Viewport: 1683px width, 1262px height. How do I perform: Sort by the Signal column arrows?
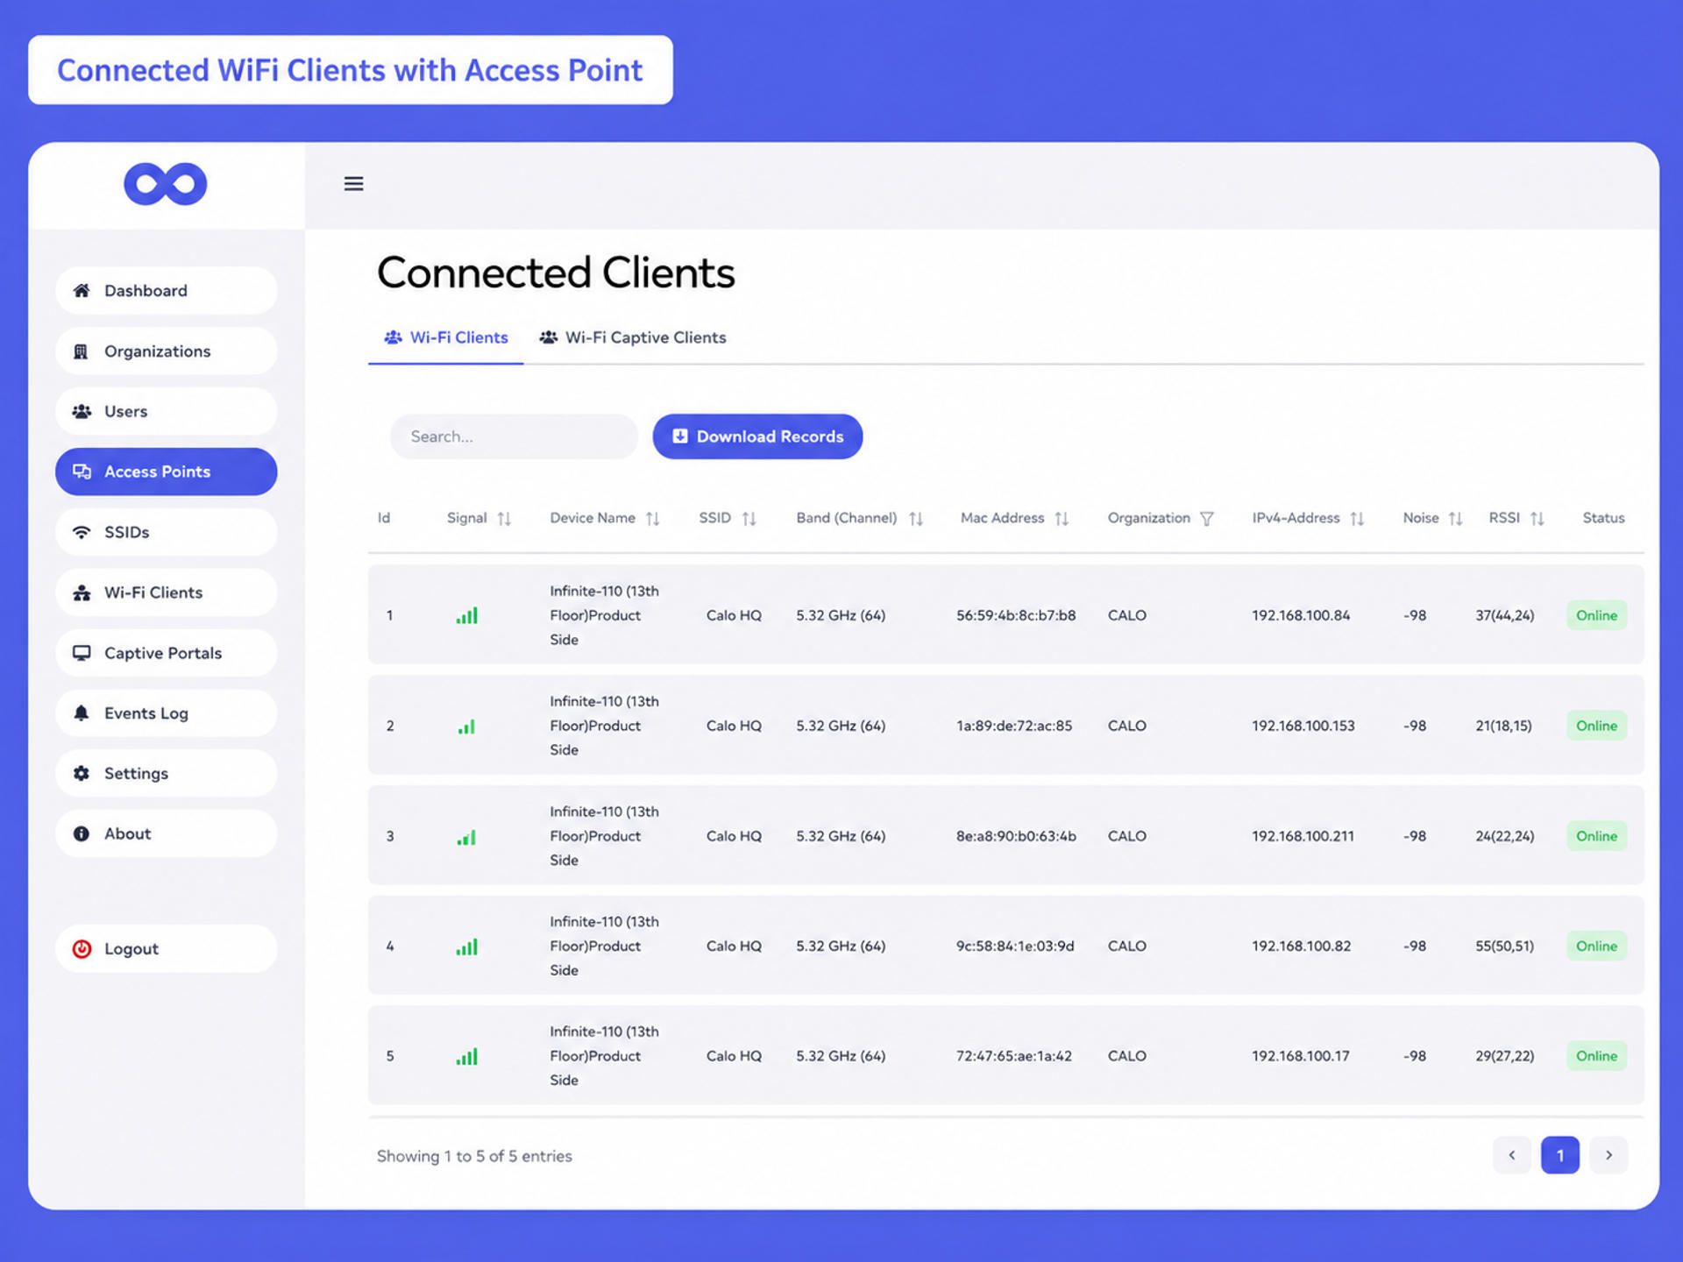pos(504,519)
